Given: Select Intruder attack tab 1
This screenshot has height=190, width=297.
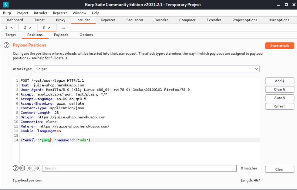Looking at the screenshot, I should [6, 27].
